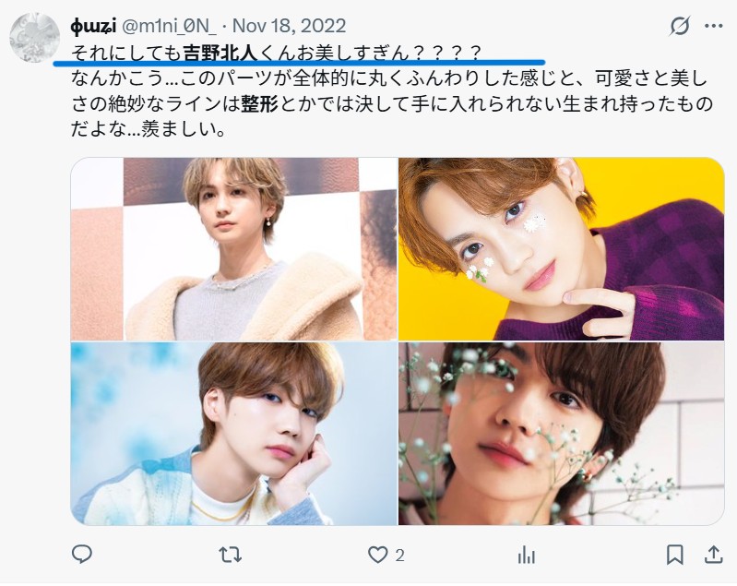Viewport: 737px width, 586px height.
Task: Open the reply comment icon
Action: click(82, 555)
